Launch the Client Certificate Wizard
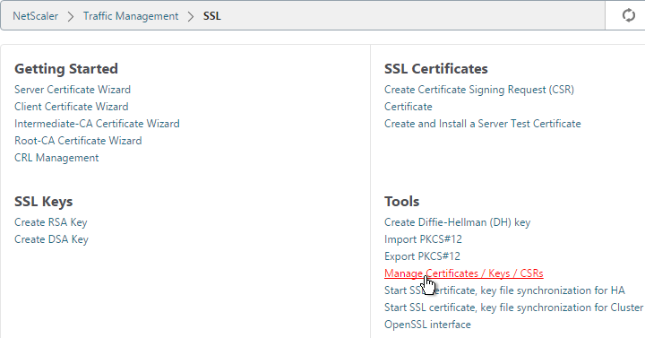 [71, 107]
